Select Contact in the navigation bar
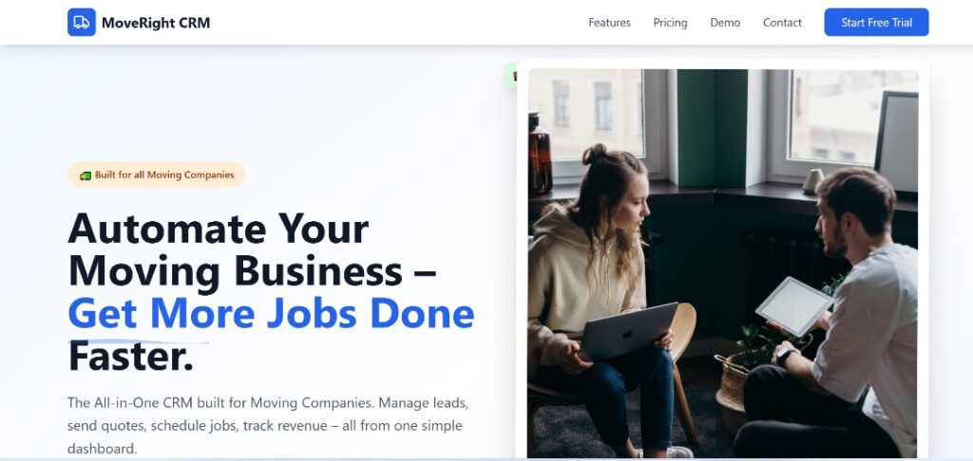Viewport: 973px width, 461px height. click(782, 23)
